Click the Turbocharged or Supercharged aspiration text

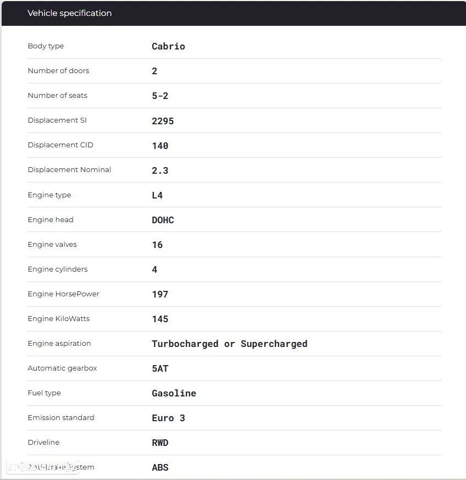click(230, 344)
